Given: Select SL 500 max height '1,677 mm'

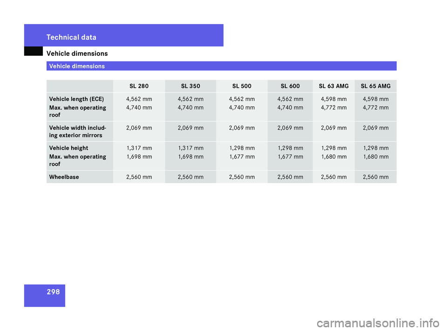Looking at the screenshot, I should (x=242, y=157).
